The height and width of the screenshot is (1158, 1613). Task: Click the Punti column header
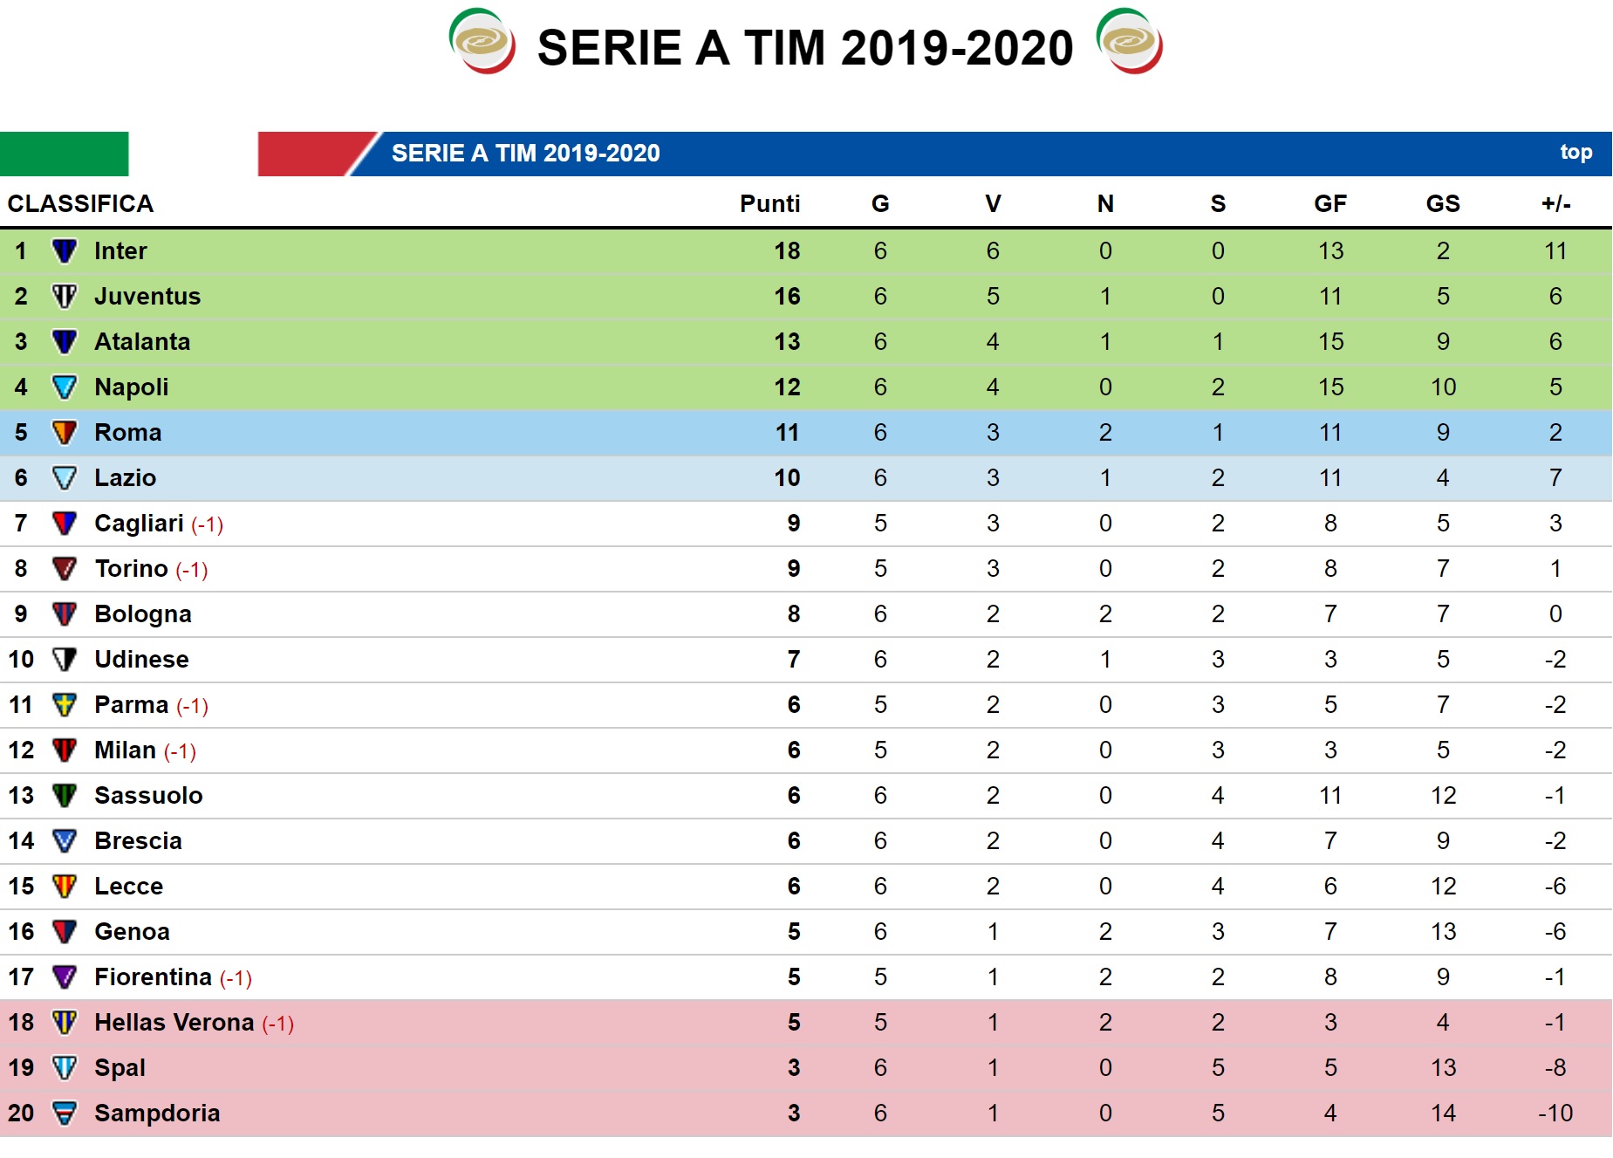coord(769,204)
